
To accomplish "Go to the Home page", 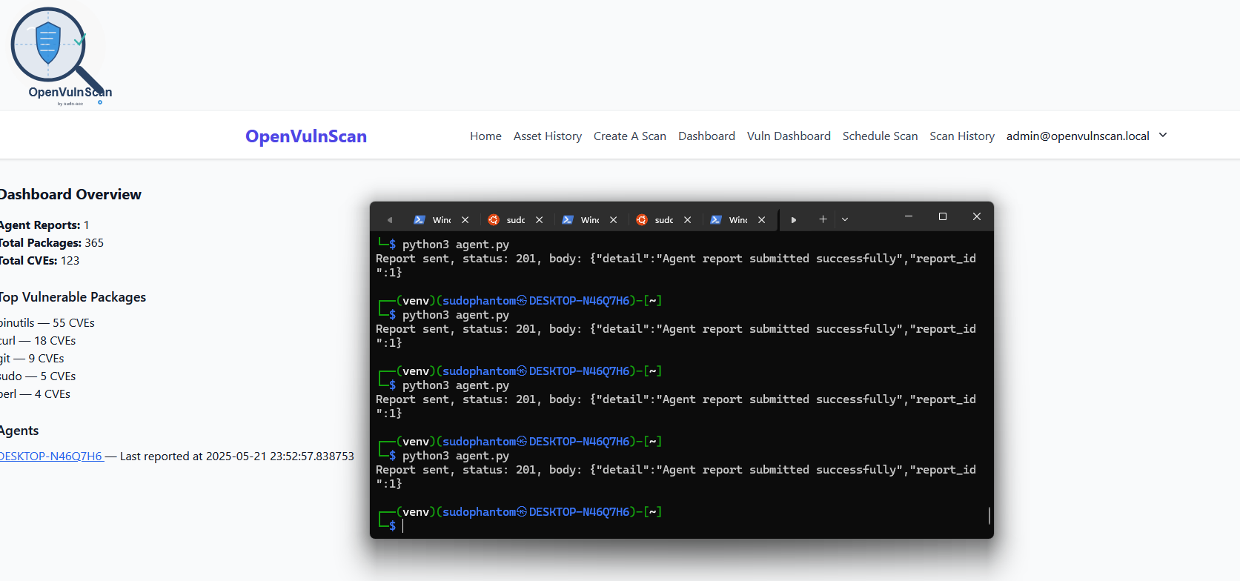I will (485, 136).
